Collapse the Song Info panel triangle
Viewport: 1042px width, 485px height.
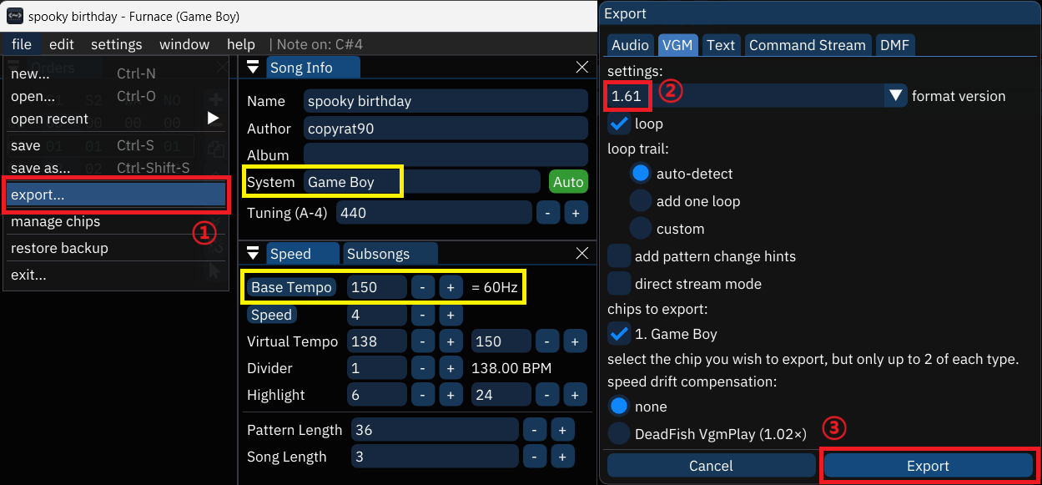point(254,68)
